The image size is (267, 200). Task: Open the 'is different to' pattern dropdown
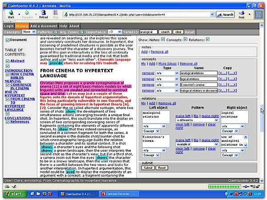click(x=197, y=120)
